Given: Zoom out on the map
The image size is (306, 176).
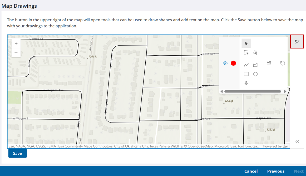Looking at the screenshot, I should click(x=16, y=52).
